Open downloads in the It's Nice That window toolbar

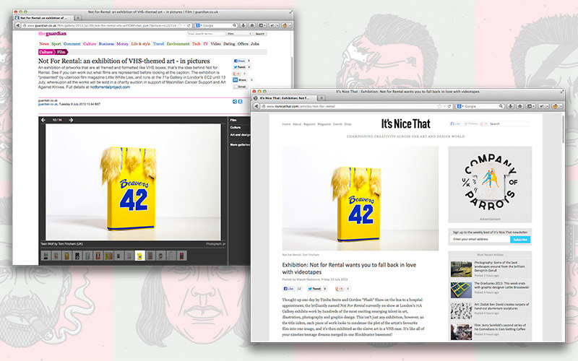coord(511,106)
